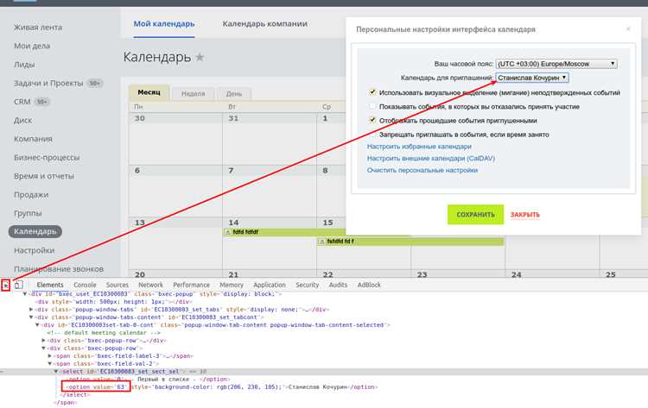Viewport: 648px width, 408px height.
Task: Open the Security tab in DevTools
Action: pyautogui.click(x=308, y=285)
